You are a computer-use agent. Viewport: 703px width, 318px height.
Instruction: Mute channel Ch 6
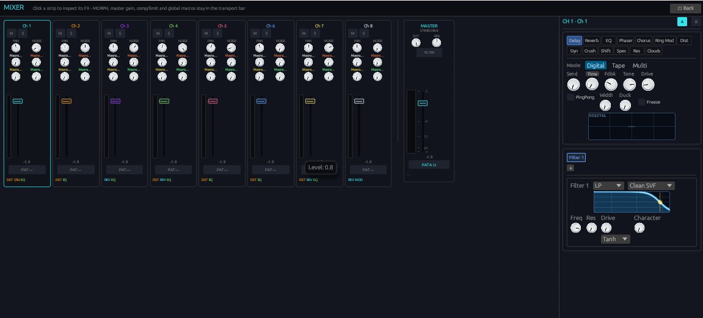pos(255,34)
